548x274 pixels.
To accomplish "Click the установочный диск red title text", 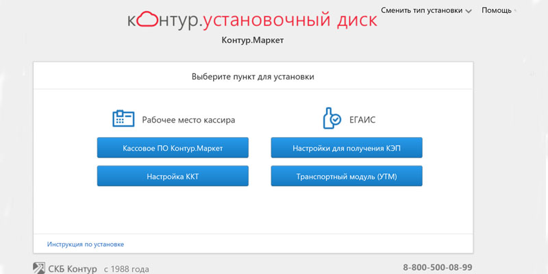I will pyautogui.click(x=290, y=20).
